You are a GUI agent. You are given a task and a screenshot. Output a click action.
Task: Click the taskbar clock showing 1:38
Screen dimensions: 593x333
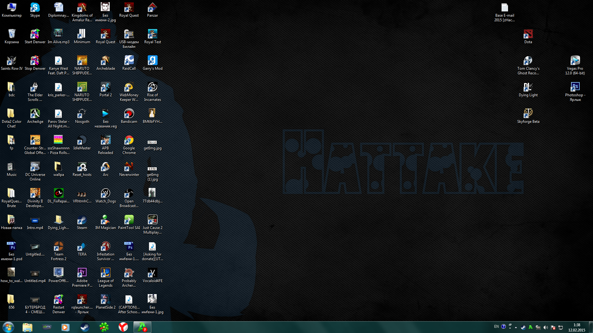(x=577, y=327)
